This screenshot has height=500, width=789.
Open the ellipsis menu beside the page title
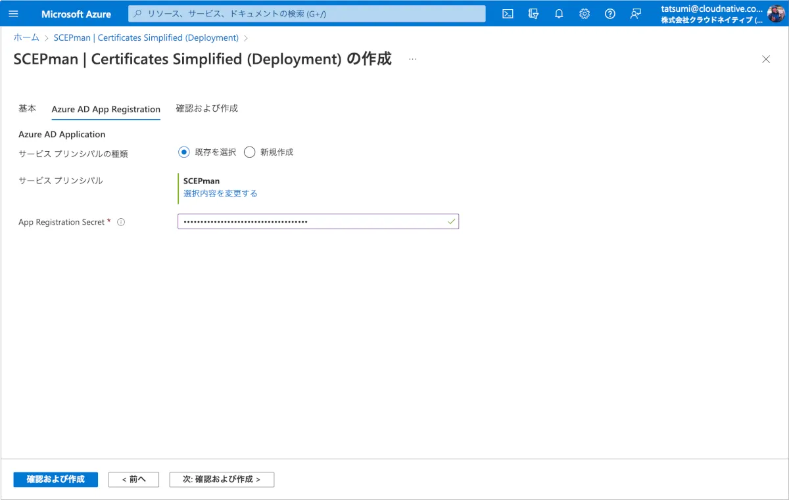412,59
